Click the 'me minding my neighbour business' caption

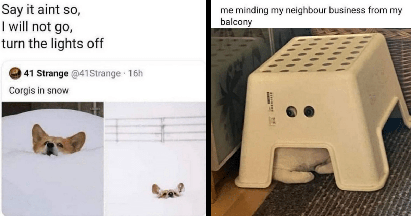tap(311, 16)
